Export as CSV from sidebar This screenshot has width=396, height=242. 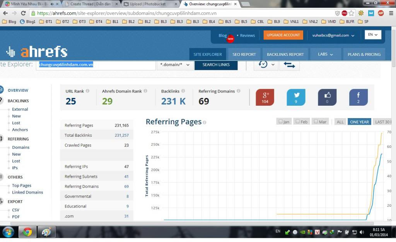(15, 210)
